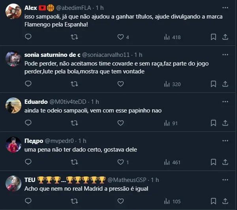The width and height of the screenshot is (237, 210).
Task: Reply to Alex's tweet about Sampaoli
Action: coord(28,37)
